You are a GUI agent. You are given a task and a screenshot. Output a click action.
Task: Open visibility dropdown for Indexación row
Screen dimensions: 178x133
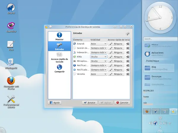point(98,52)
